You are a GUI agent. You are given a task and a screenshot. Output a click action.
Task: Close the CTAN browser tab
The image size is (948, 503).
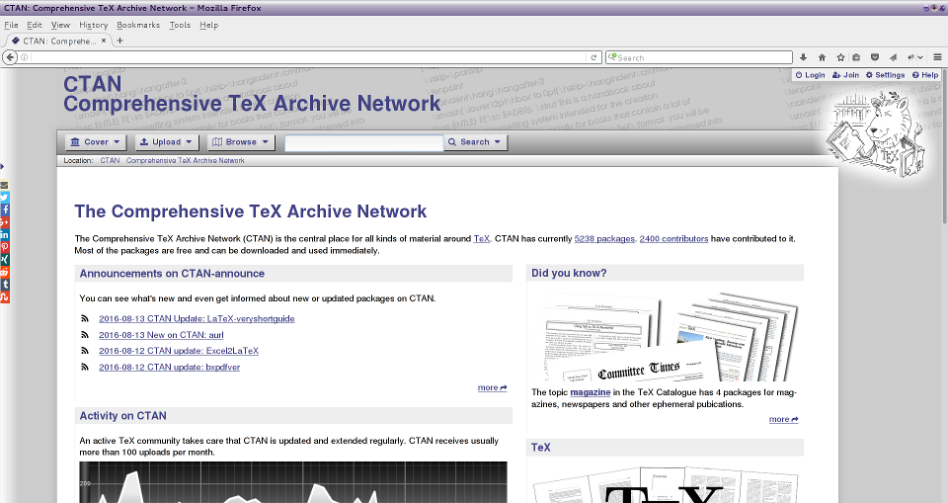(x=104, y=41)
